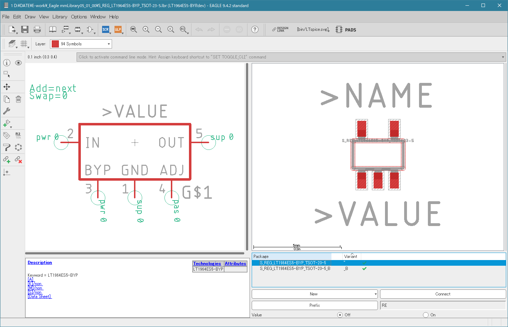The image size is (508, 327).
Task: Open the File menu
Action: pos(6,17)
